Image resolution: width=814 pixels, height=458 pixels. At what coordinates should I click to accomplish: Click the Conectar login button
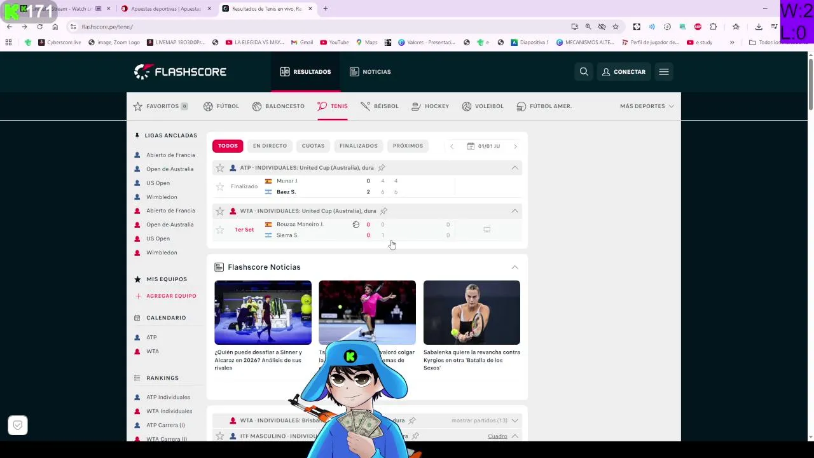624,72
